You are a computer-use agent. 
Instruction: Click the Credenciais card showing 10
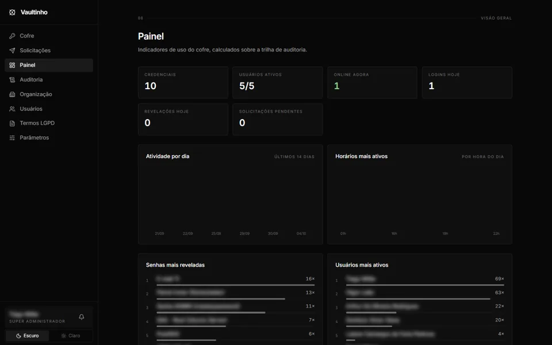pos(183,83)
